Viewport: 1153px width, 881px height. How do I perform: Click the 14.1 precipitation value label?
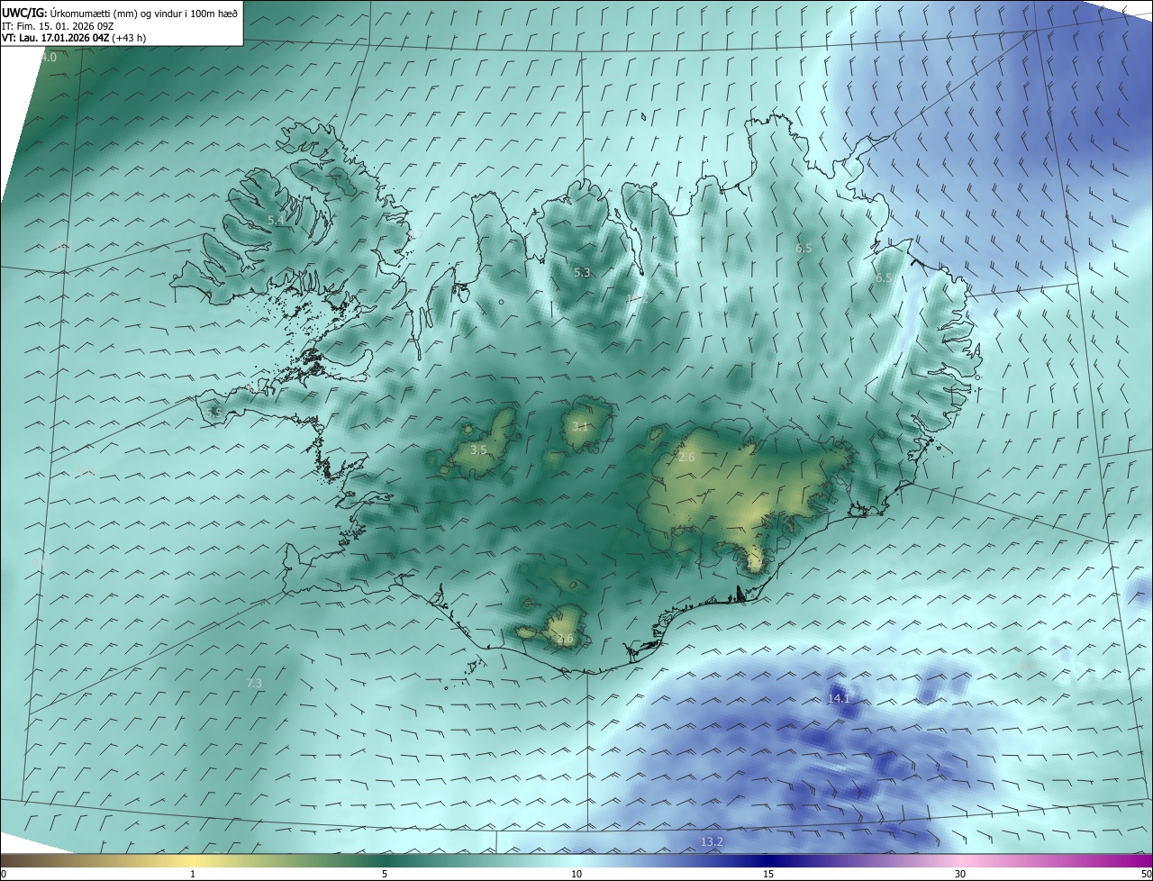838,698
